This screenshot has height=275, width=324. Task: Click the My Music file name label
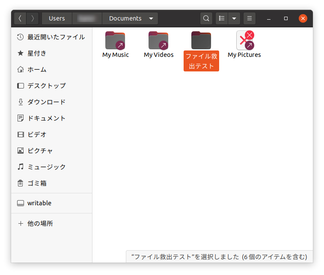[116, 55]
